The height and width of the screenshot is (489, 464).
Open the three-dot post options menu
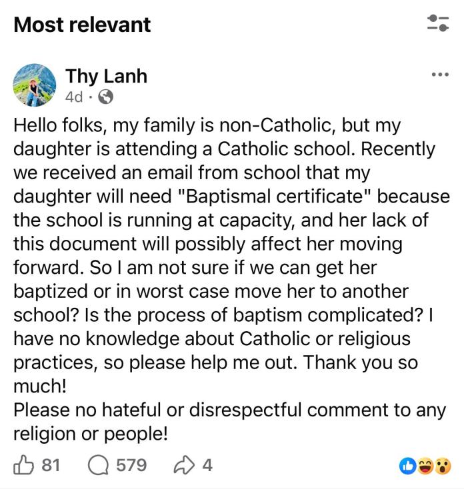coord(439,75)
